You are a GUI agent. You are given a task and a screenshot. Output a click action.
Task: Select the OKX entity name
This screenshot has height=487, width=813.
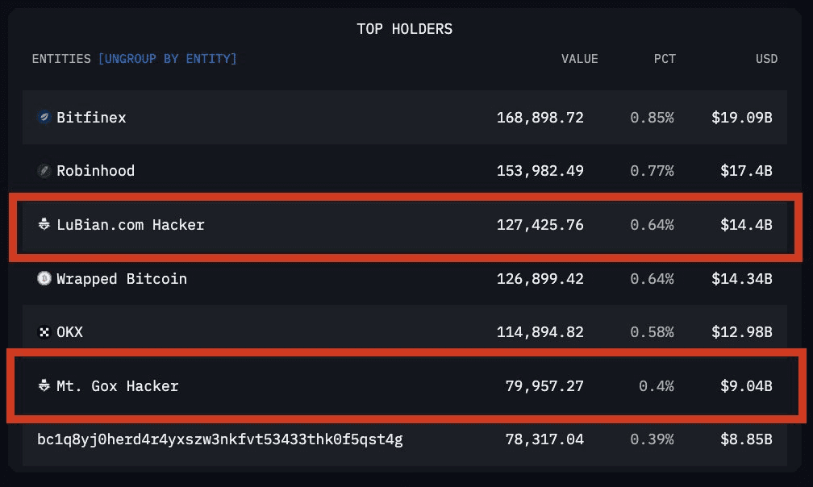(69, 332)
